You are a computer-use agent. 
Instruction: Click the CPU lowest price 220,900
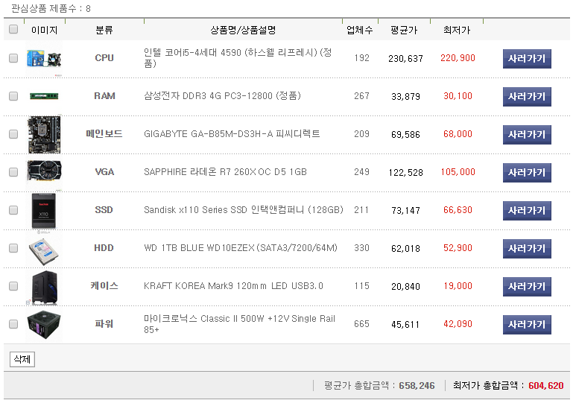point(458,58)
